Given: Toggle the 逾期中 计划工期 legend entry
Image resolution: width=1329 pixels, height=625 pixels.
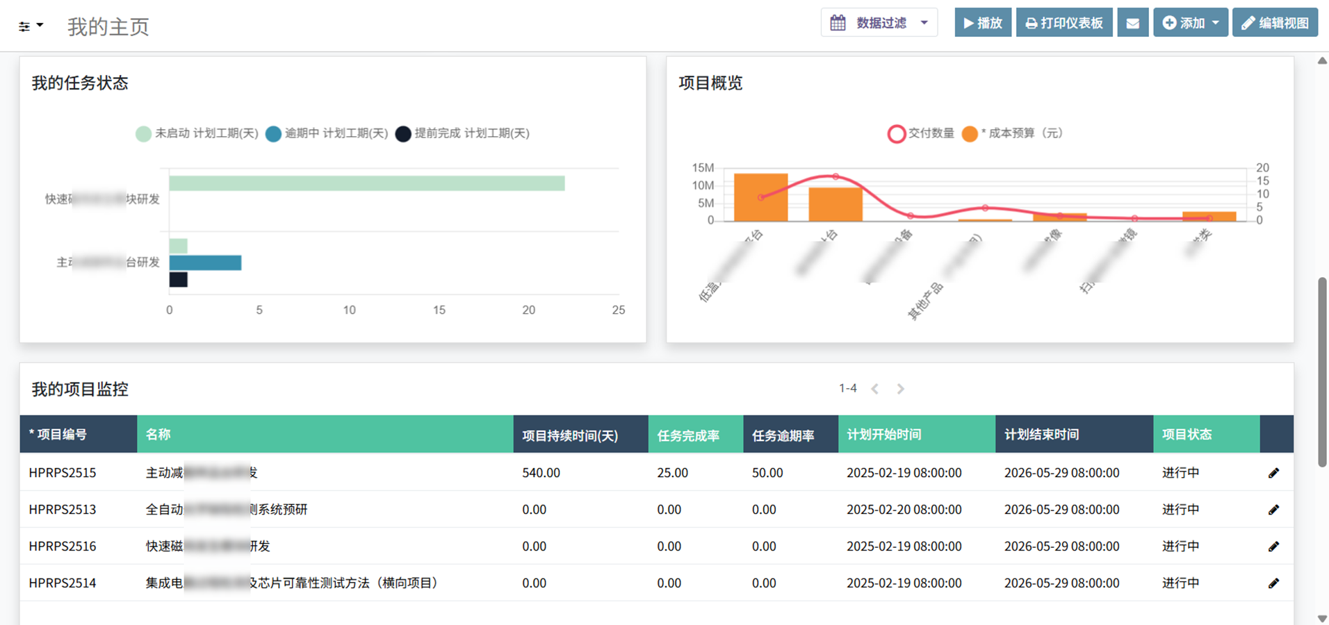Looking at the screenshot, I should click(327, 133).
